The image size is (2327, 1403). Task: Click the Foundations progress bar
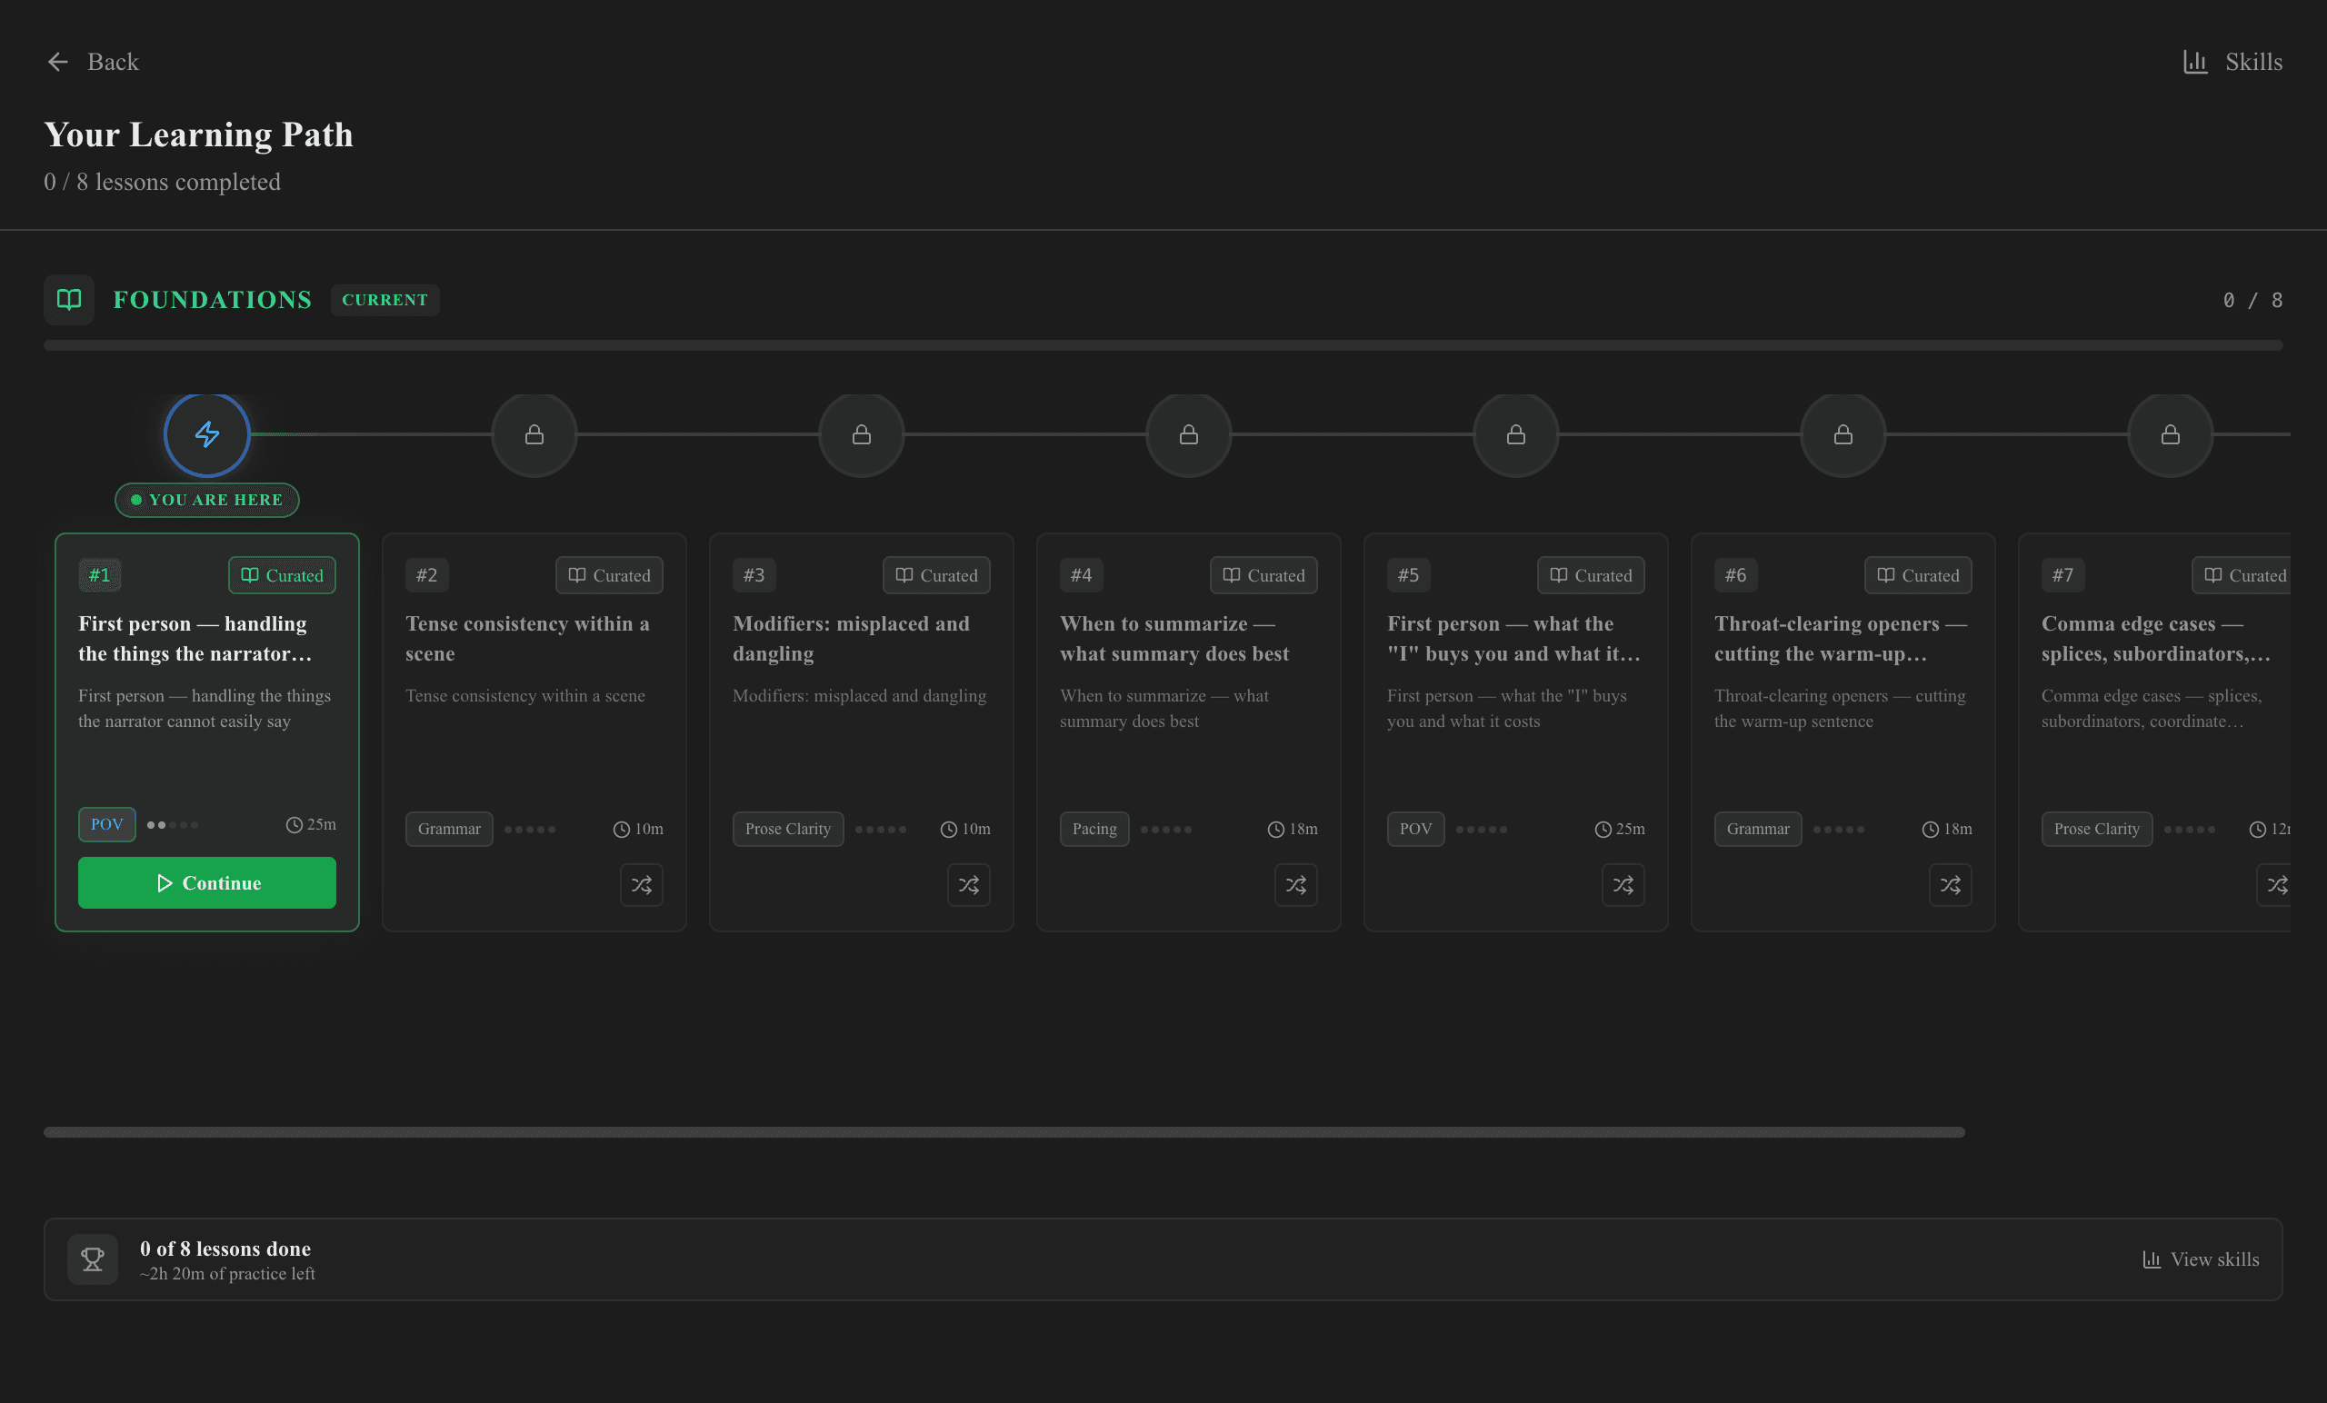coord(1163,345)
